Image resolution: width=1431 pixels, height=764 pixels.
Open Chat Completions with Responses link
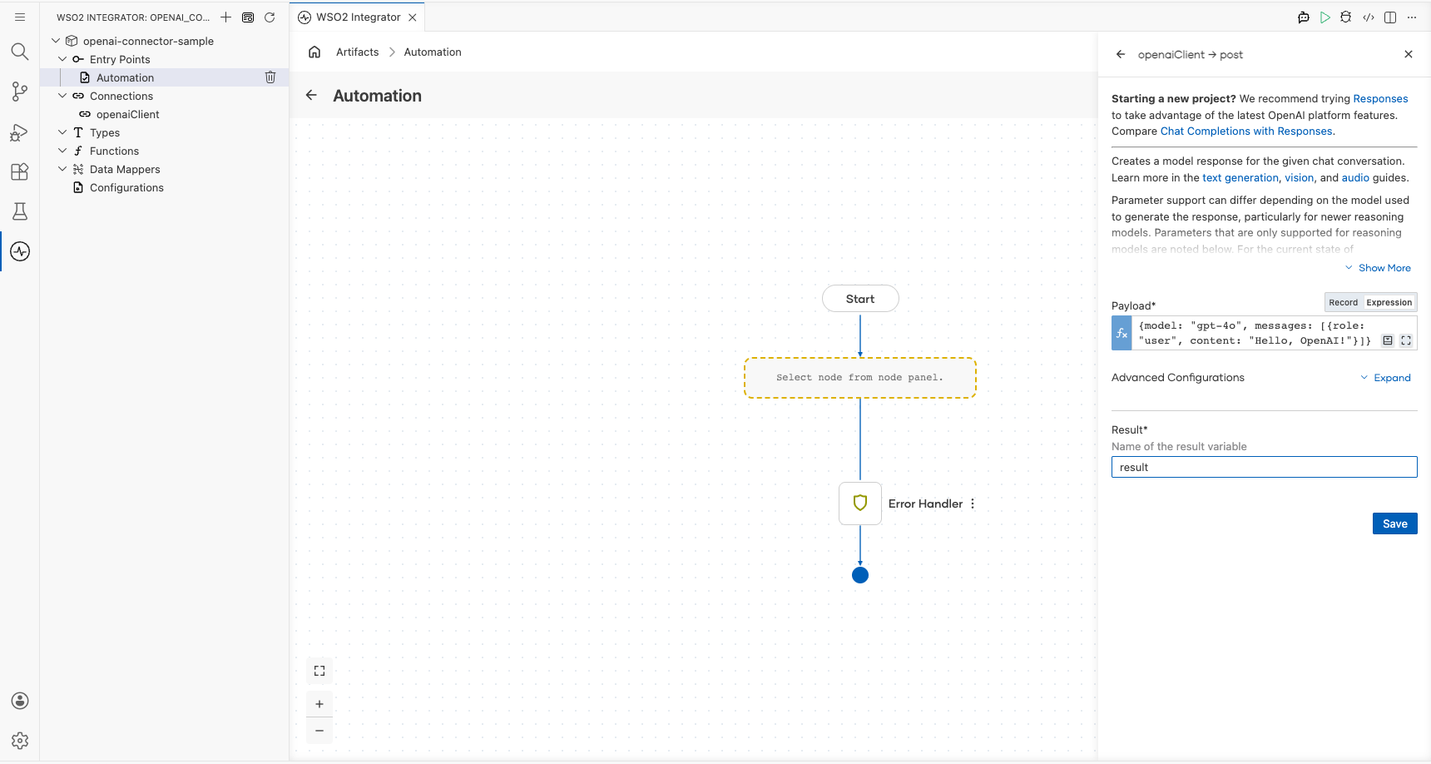point(1246,131)
